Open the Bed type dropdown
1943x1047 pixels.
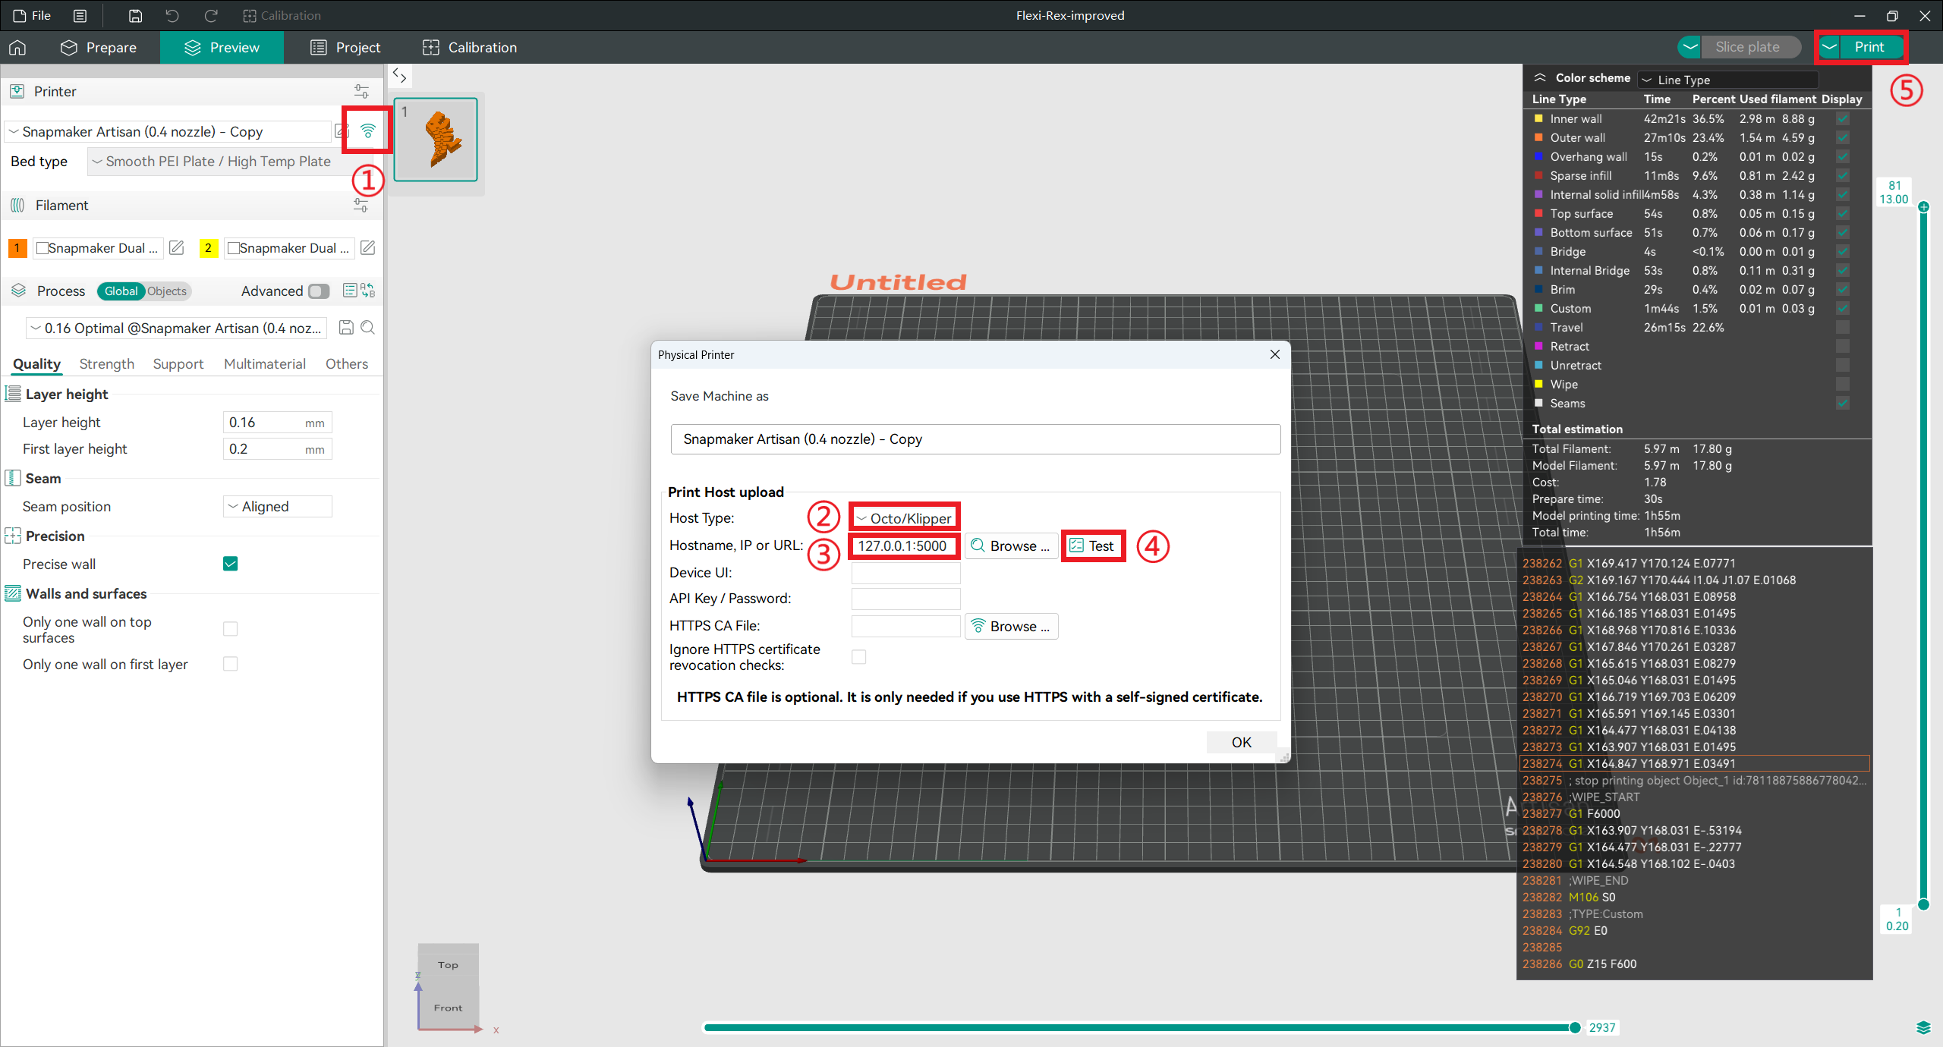tap(213, 161)
